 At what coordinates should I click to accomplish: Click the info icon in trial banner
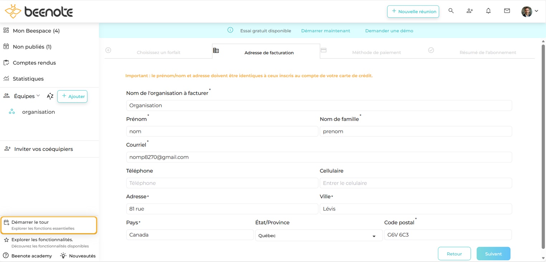(230, 30)
